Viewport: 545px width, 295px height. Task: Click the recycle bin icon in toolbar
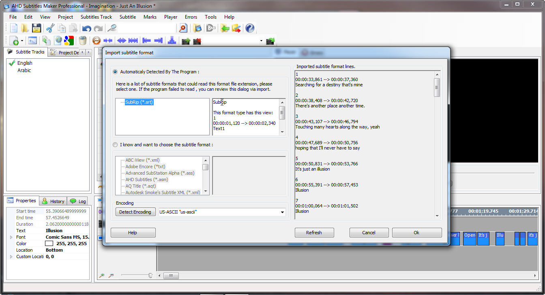(83, 41)
